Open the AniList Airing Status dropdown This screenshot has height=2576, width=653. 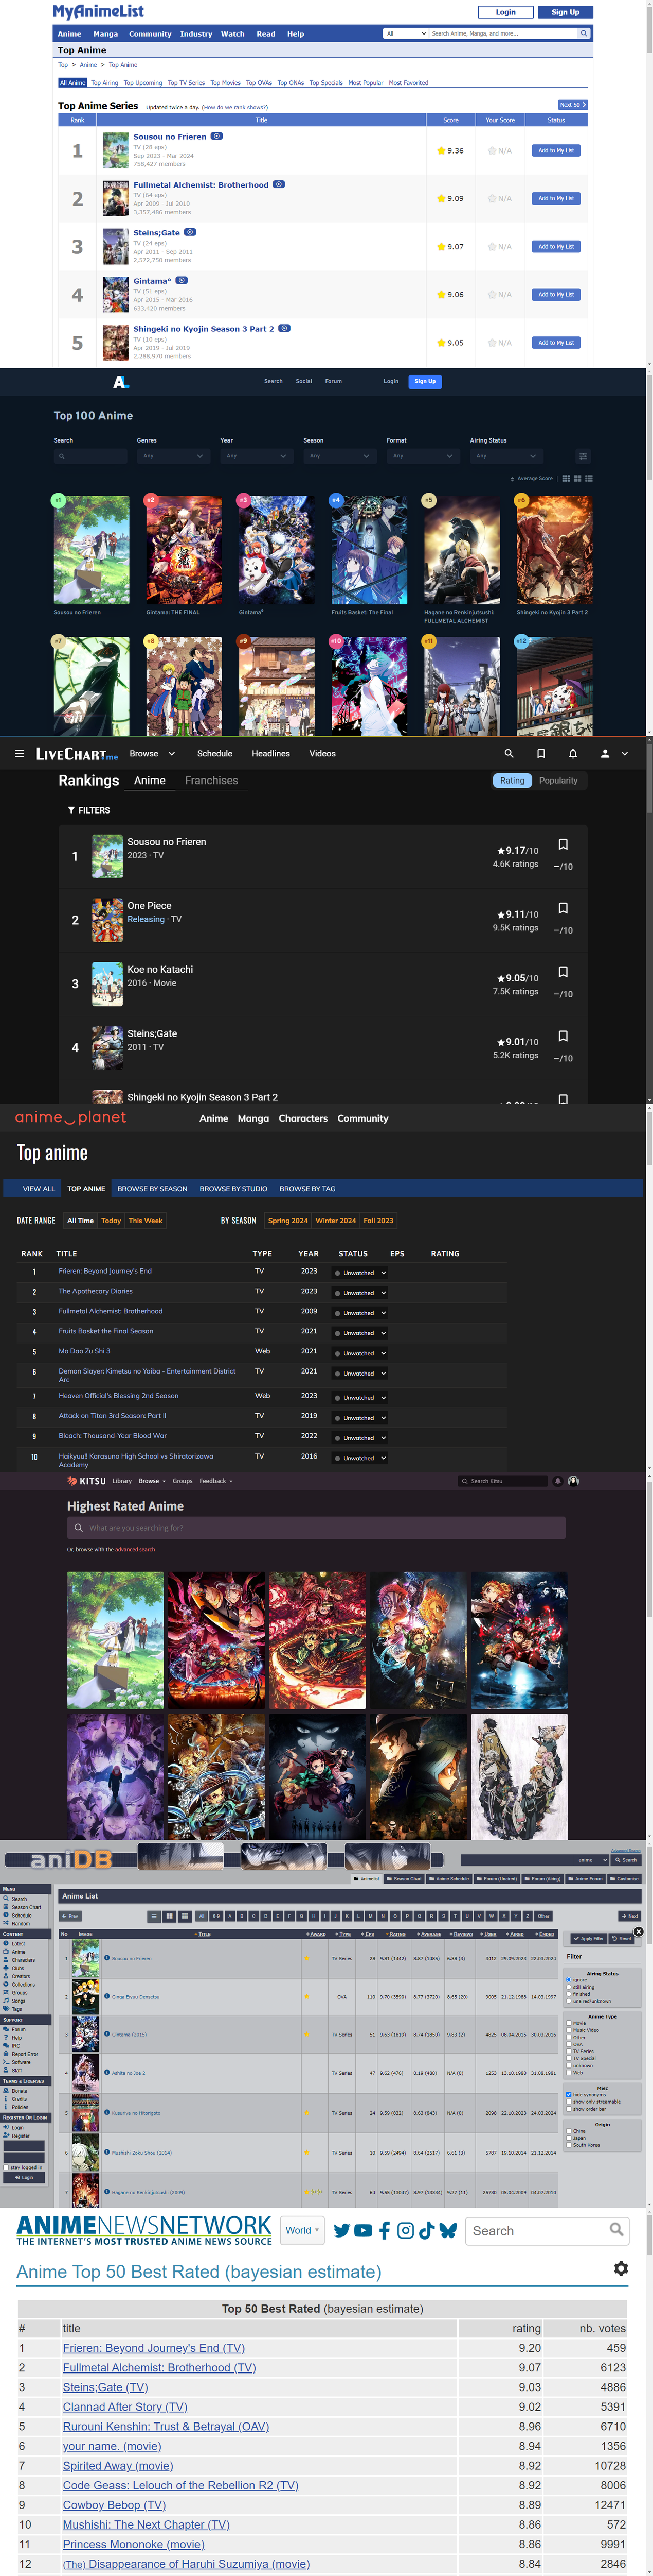coord(507,456)
